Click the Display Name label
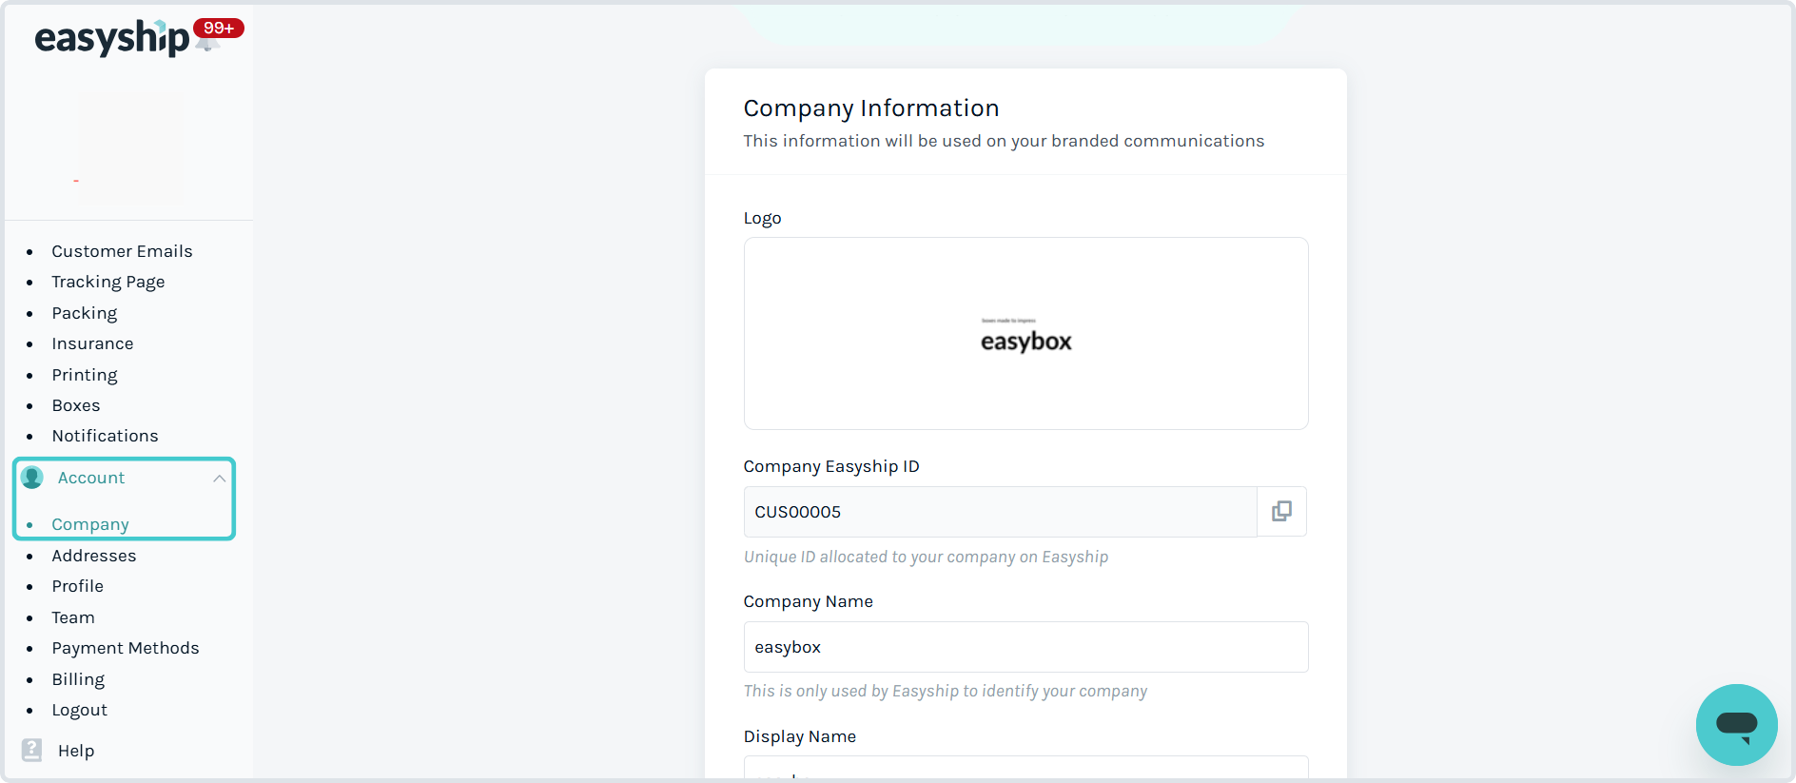Image resolution: width=1796 pixels, height=783 pixels. click(800, 736)
